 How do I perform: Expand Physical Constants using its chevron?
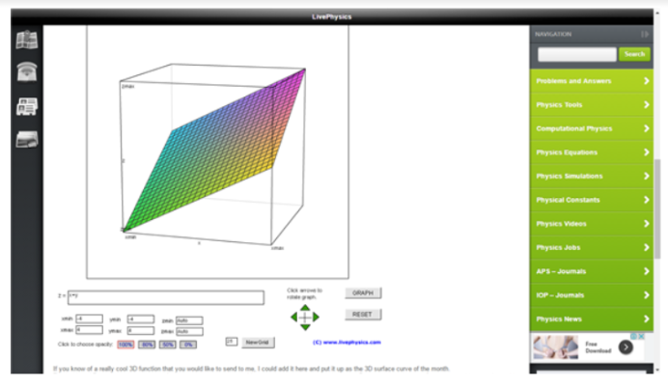(646, 200)
